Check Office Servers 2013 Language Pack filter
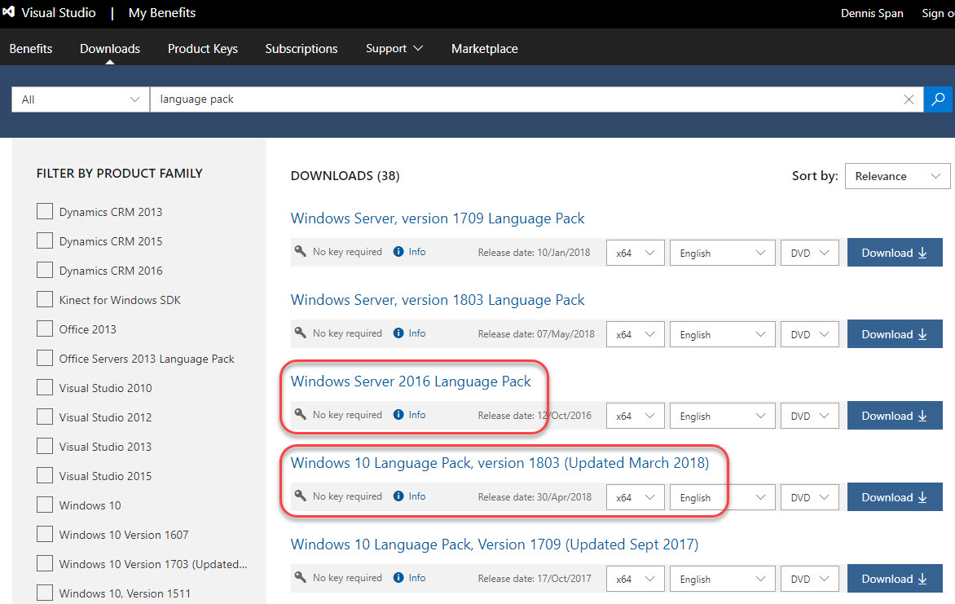955x604 pixels. tap(45, 358)
